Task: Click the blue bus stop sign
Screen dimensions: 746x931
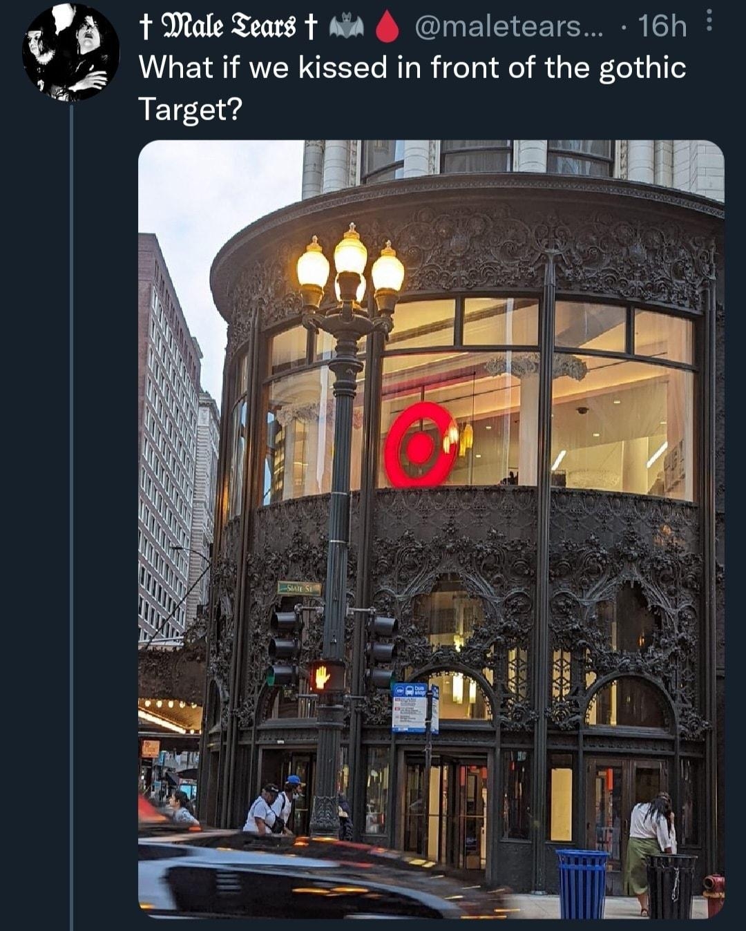Action: tap(410, 707)
